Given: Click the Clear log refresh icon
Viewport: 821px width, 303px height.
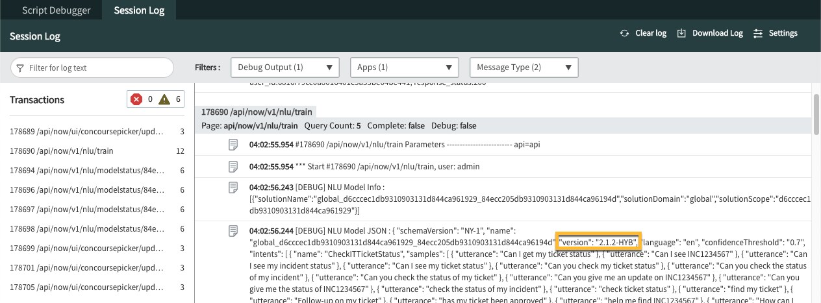Looking at the screenshot, I should 624,33.
